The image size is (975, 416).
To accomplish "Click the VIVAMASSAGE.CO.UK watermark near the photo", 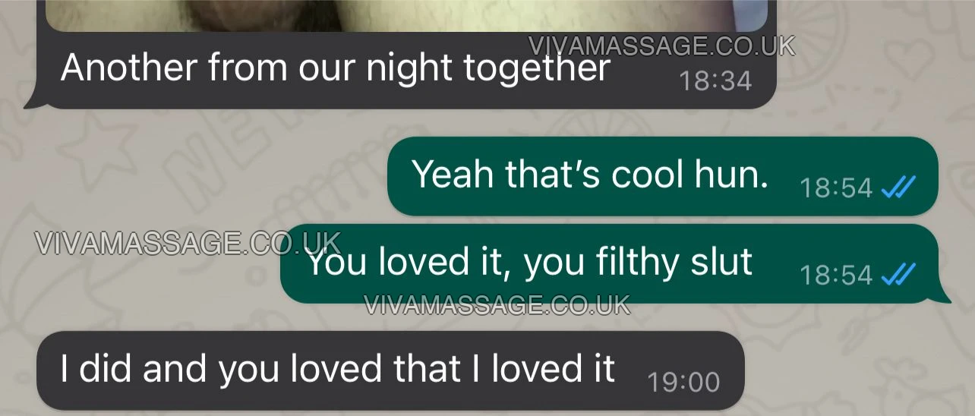I will pyautogui.click(x=661, y=46).
